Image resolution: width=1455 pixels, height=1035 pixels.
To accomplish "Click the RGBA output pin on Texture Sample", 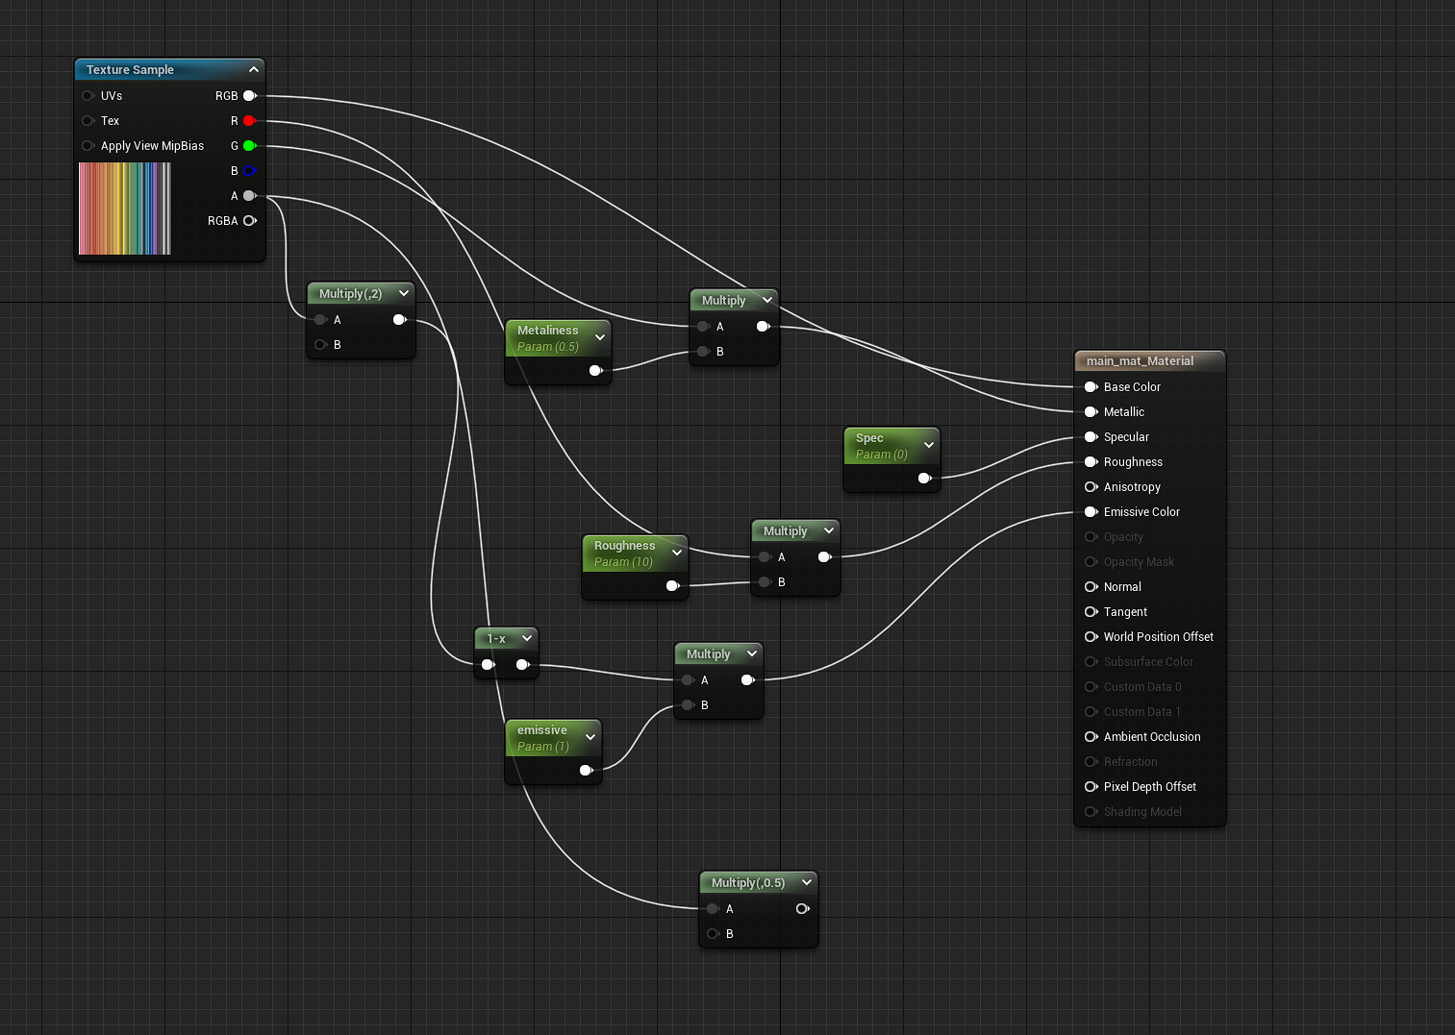I will pos(250,221).
